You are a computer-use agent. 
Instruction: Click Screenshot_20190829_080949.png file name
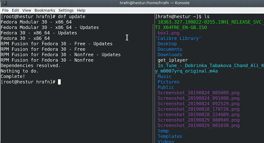pyautogui.click(x=199, y=120)
